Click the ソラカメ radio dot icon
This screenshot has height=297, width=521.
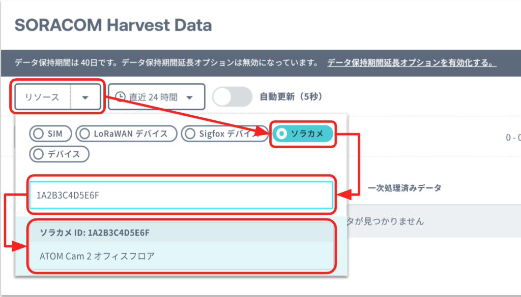[282, 134]
